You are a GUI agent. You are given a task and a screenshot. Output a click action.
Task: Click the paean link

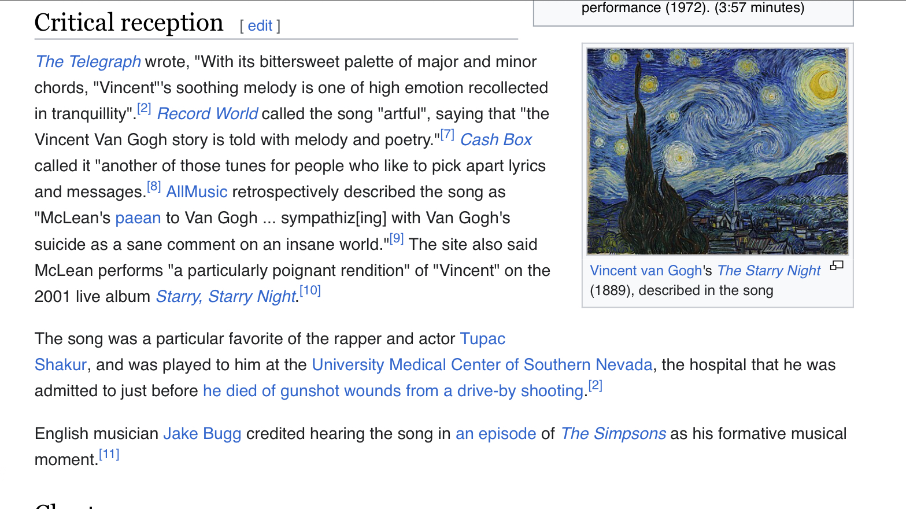(x=138, y=218)
